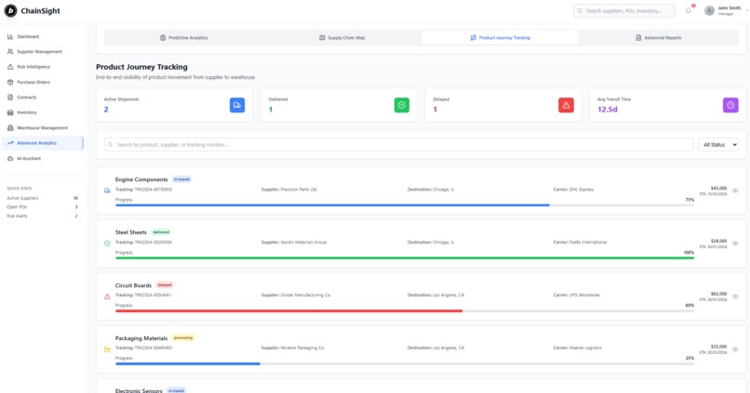Click the warning triangle icon beside Circuit Boards

click(107, 296)
